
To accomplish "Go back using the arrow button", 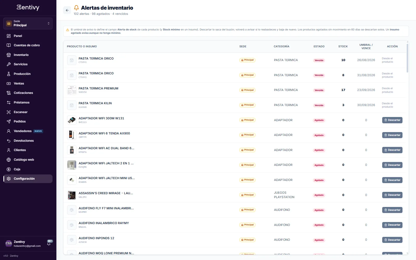I will point(67,10).
